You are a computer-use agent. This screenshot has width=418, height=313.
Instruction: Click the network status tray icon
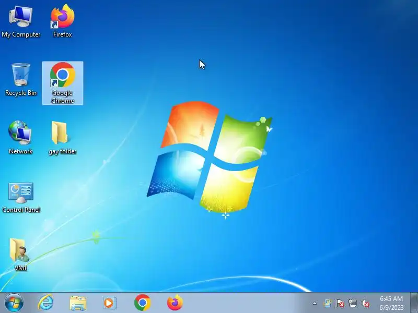[352, 303]
